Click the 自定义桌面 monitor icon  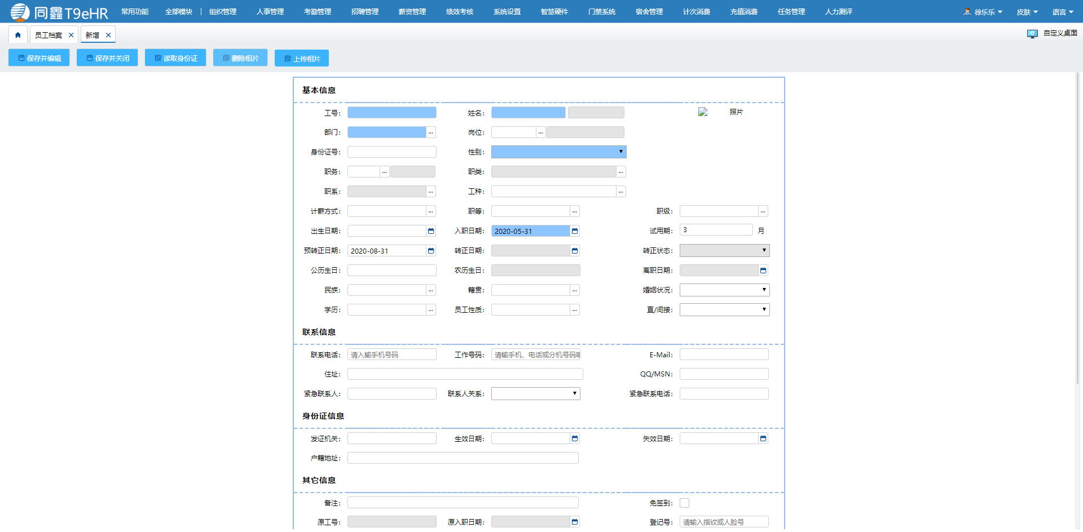[x=1032, y=34]
